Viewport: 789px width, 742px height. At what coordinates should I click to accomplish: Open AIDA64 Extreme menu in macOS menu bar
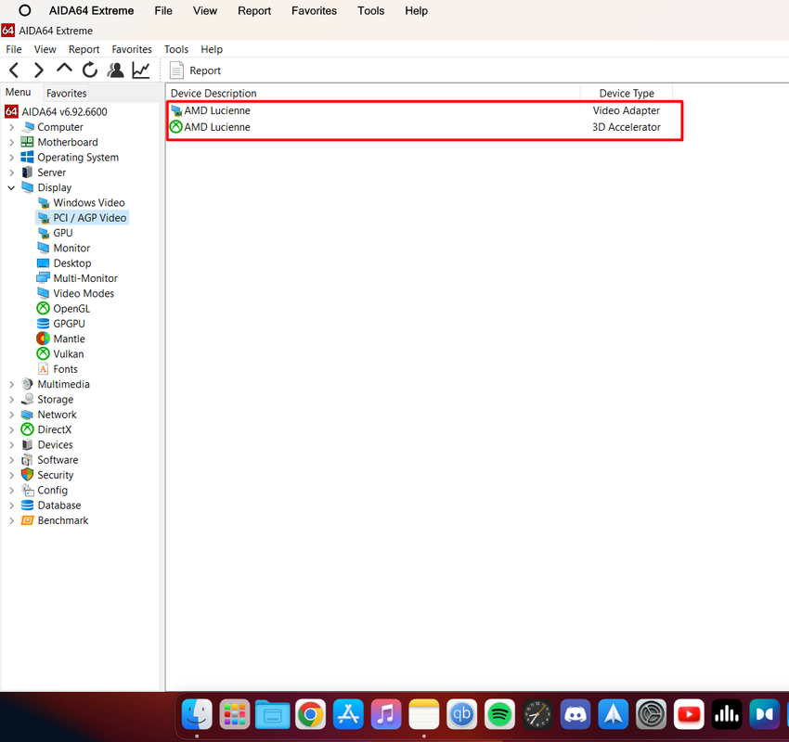click(91, 10)
